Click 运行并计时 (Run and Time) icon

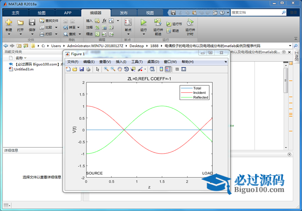[x=190, y=22]
